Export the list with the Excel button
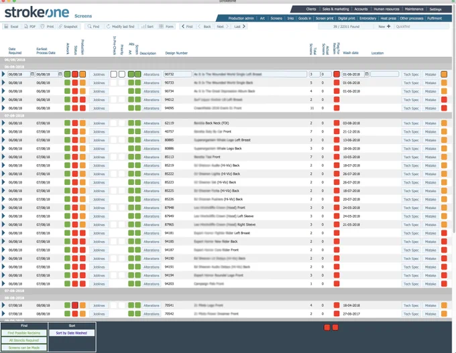The width and height of the screenshot is (456, 353). (11, 26)
